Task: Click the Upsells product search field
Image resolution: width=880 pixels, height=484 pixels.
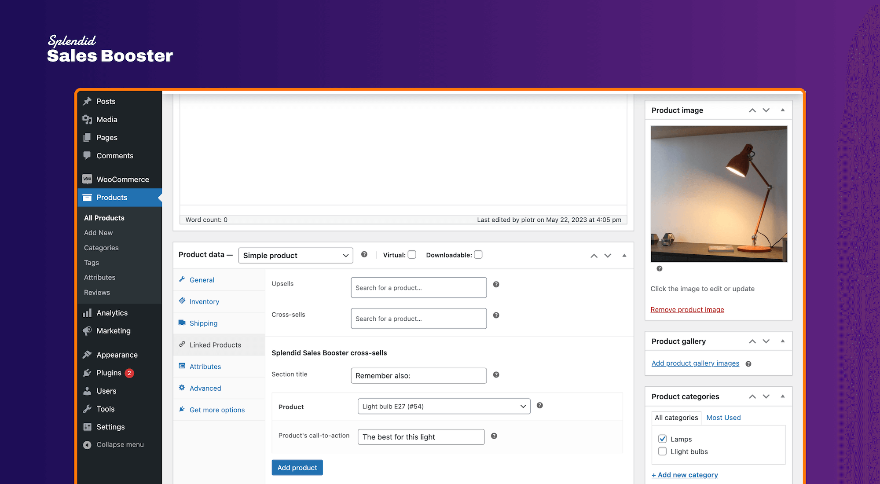Action: (x=418, y=287)
